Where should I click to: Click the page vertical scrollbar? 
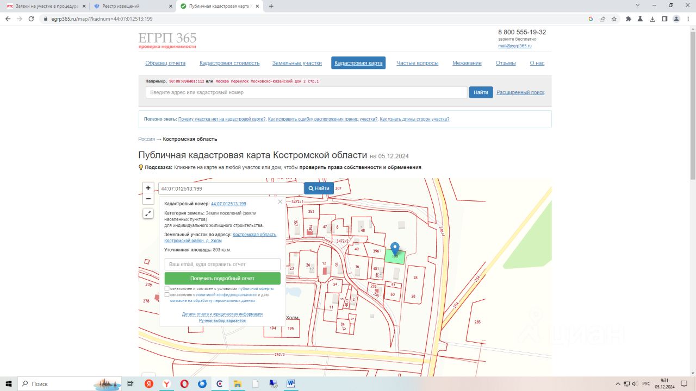(692, 103)
